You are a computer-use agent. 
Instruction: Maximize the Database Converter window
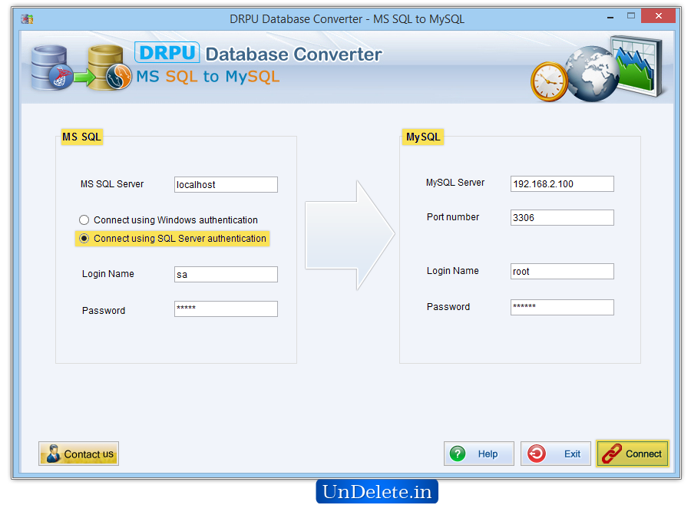[x=631, y=16]
